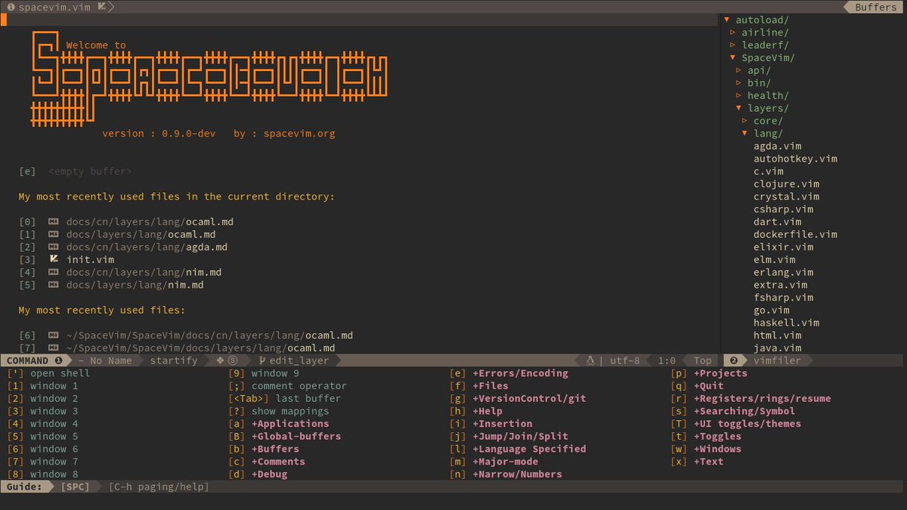
Task: Click the edit_layer branch name
Action: [x=299, y=361]
